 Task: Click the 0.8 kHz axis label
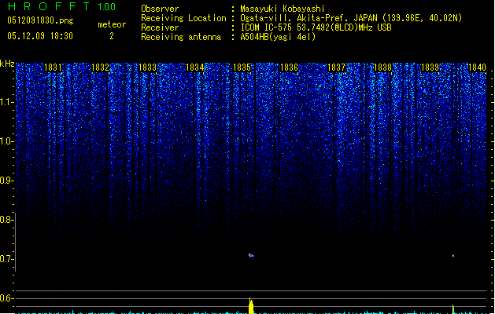click(6, 220)
